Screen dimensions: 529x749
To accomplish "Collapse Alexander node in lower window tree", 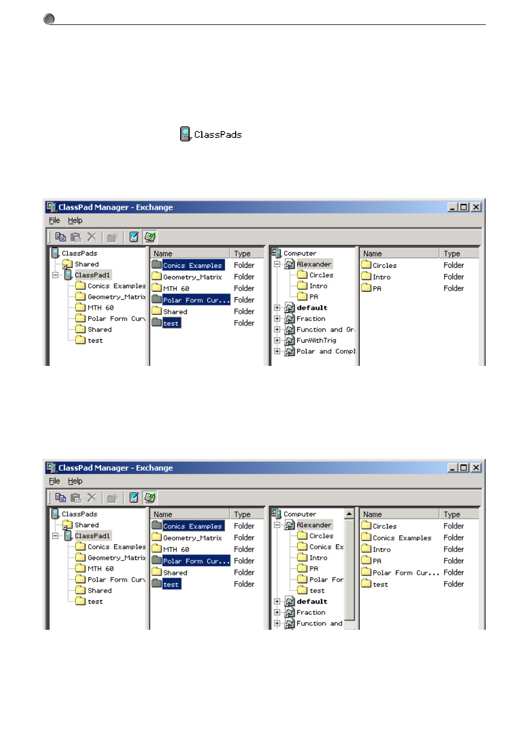I will pyautogui.click(x=277, y=525).
